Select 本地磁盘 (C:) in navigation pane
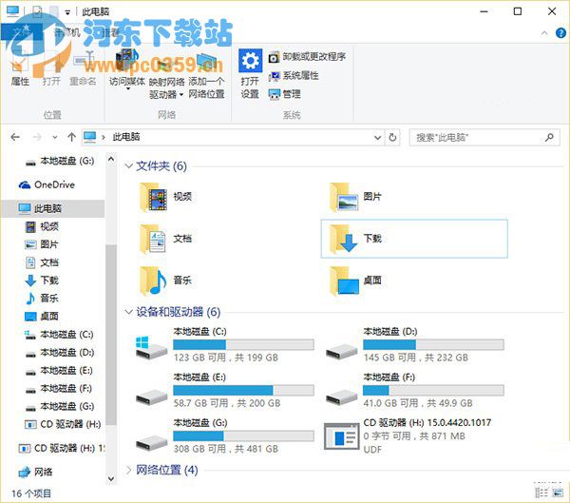 click(x=59, y=335)
